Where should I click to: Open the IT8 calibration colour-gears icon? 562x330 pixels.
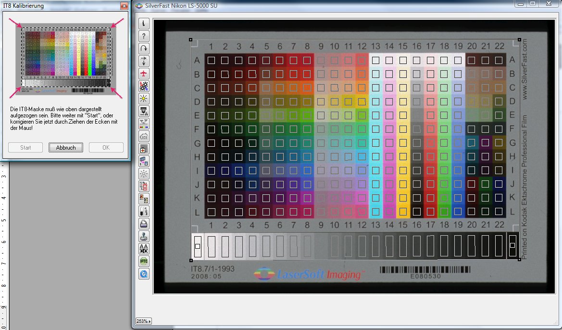144,86
